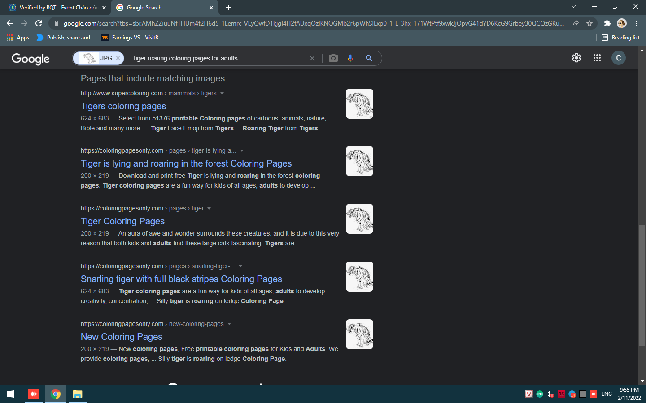Open a new browser tab
Image resolution: width=646 pixels, height=403 pixels.
[x=228, y=8]
